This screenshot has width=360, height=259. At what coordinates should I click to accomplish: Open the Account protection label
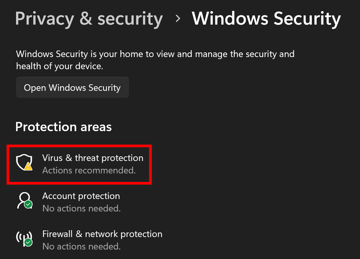(x=81, y=196)
